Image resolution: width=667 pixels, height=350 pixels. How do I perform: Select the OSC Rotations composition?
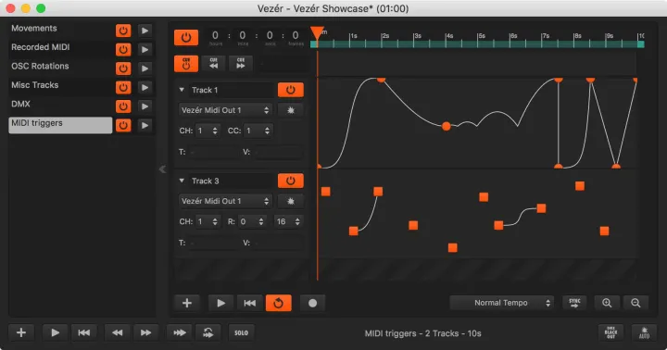coord(60,67)
